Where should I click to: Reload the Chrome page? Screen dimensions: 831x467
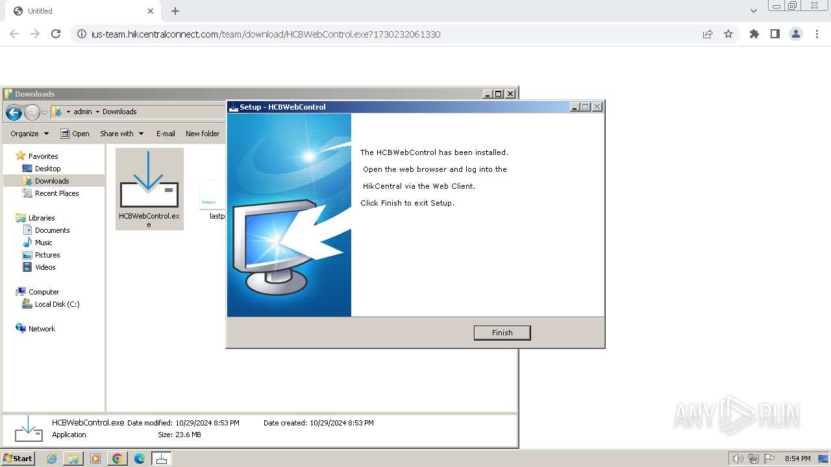pos(56,34)
